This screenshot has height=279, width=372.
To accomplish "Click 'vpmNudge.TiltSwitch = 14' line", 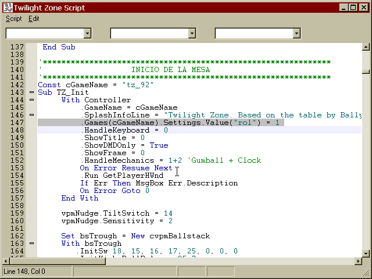I will click(117, 213).
